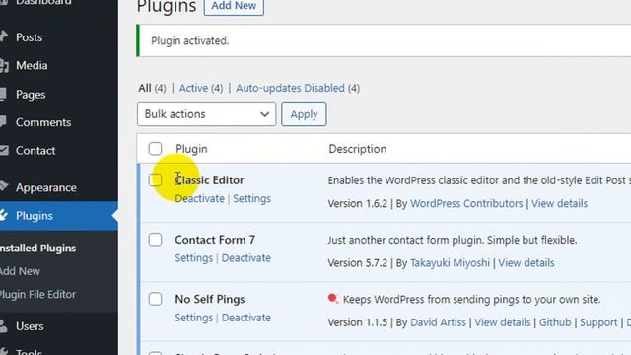Open the Pages menu
The image size is (631, 355).
pyautogui.click(x=31, y=95)
